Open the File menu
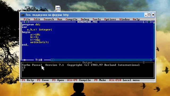This screenshot has width=170, height=96. [27, 19]
